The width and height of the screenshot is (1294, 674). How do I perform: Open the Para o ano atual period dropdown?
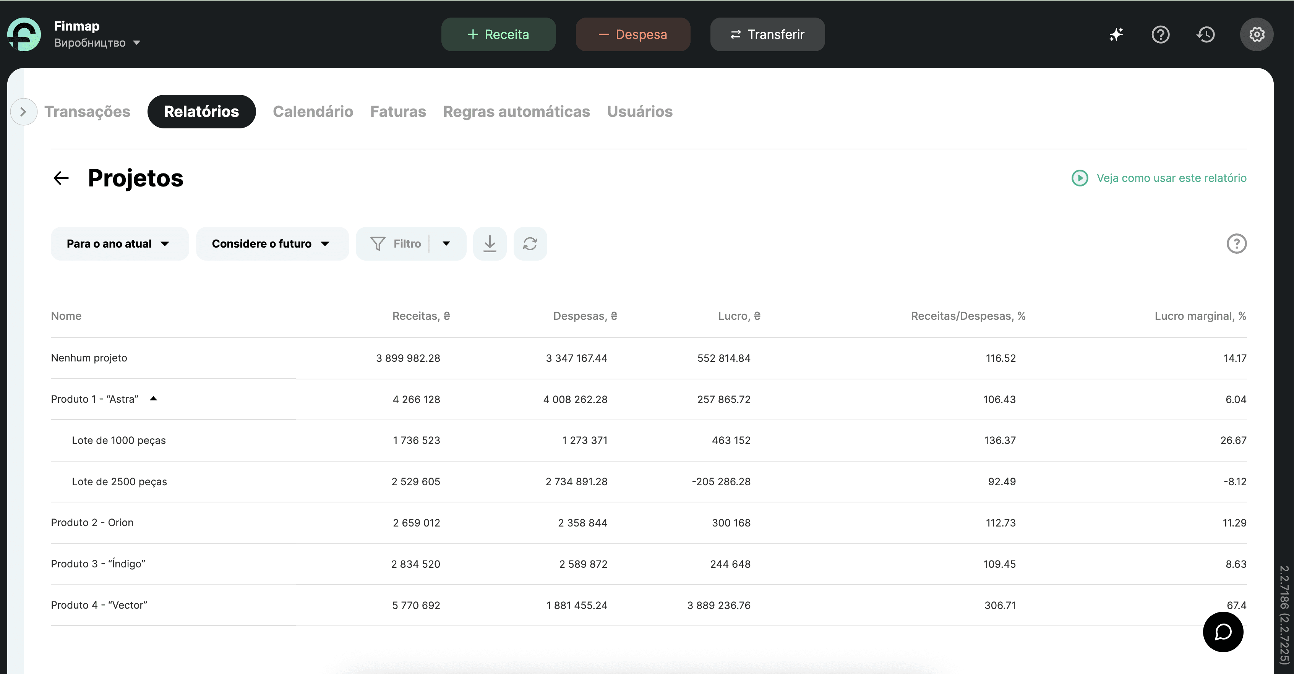tap(120, 244)
